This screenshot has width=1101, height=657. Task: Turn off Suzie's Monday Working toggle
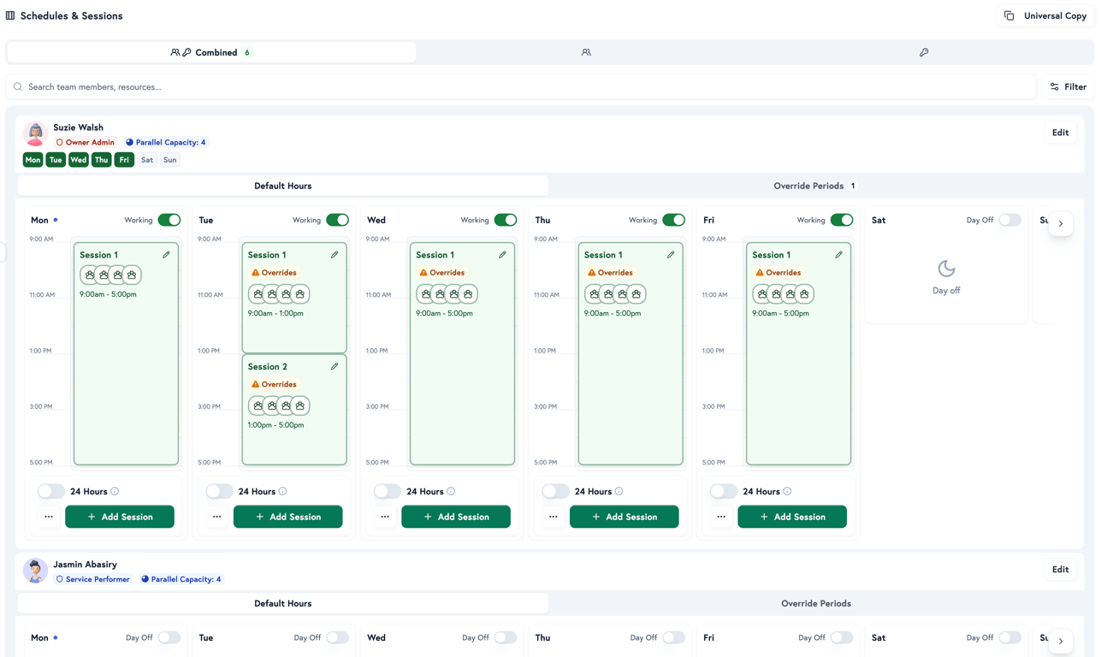pos(169,220)
